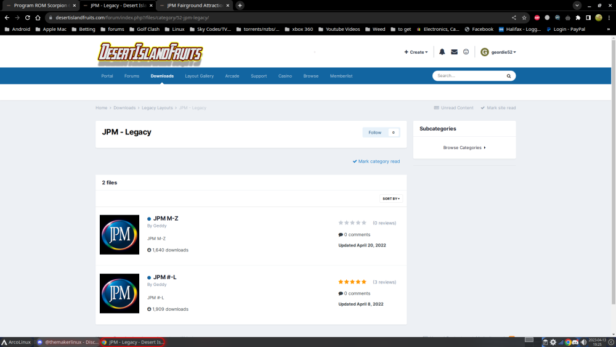Click the Login - PayPal bookmark
616x347 pixels.
(565, 29)
